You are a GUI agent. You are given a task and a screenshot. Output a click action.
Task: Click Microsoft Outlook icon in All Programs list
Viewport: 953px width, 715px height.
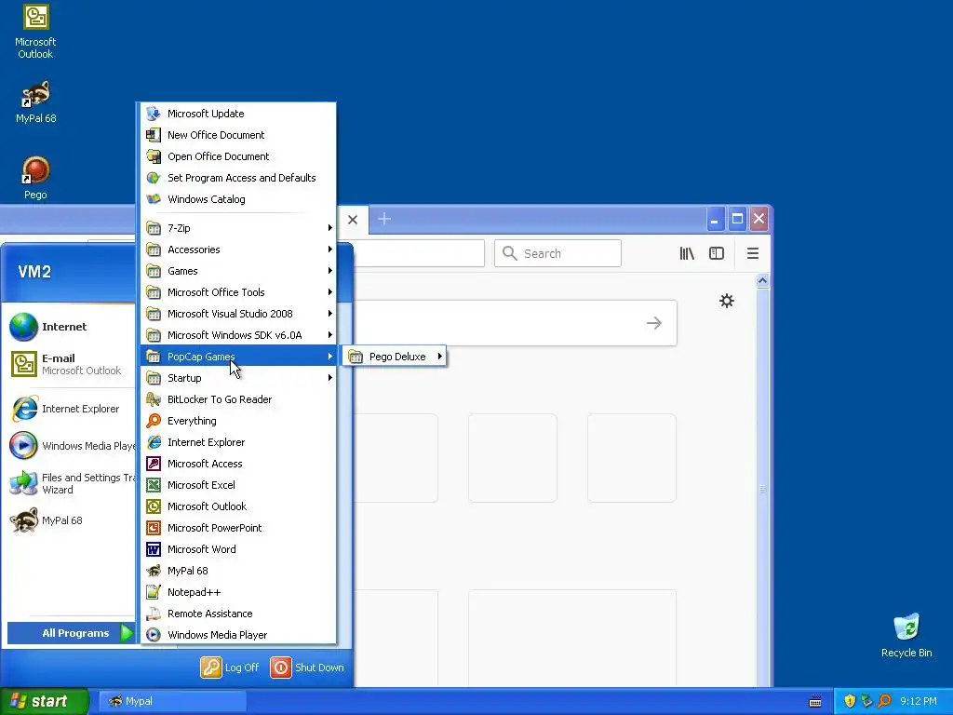coord(154,506)
